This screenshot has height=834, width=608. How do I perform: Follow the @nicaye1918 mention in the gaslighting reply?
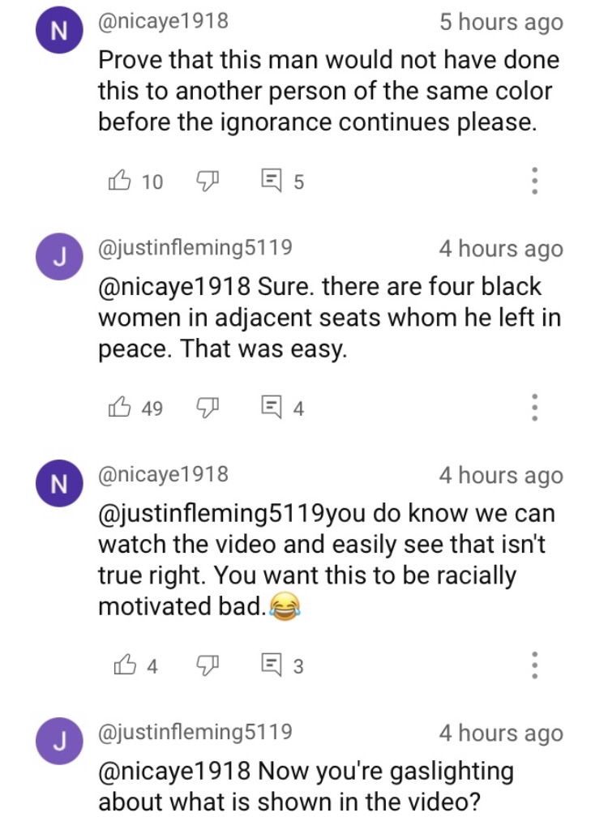(174, 770)
